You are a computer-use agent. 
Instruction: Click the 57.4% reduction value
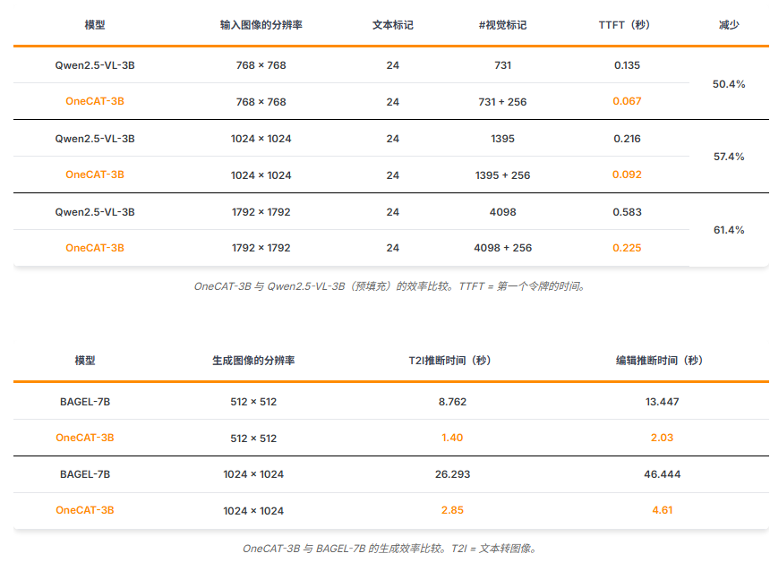(729, 157)
